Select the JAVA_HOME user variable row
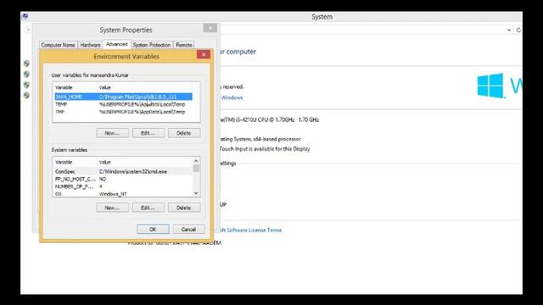The image size is (543, 305). point(123,97)
